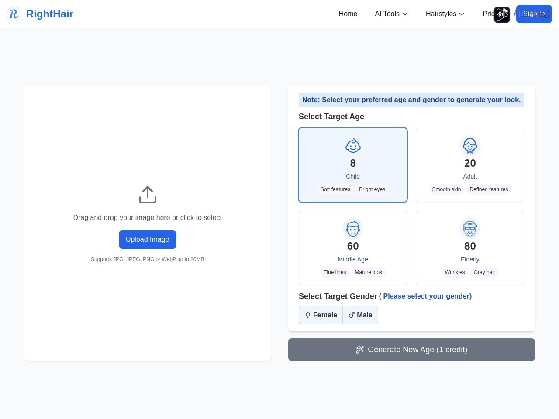Click the music note app icon in header

click(x=502, y=15)
